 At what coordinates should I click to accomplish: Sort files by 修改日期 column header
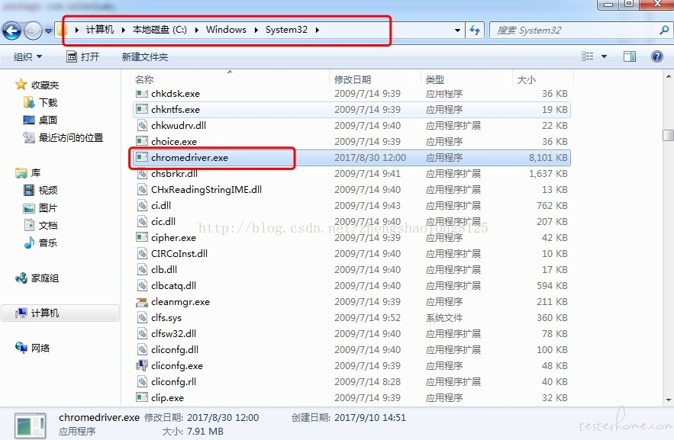[x=353, y=79]
